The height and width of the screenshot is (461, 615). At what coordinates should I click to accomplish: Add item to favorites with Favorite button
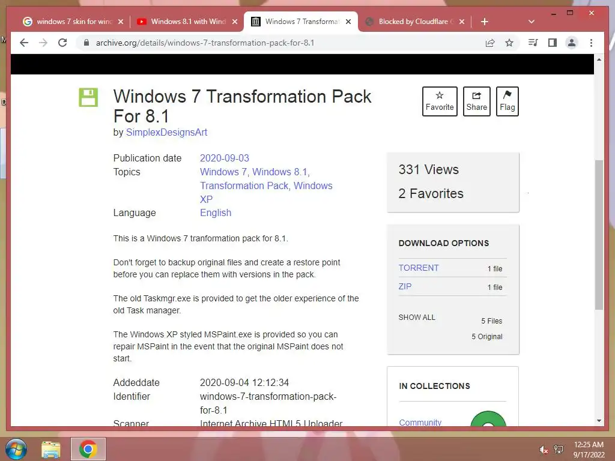point(440,101)
